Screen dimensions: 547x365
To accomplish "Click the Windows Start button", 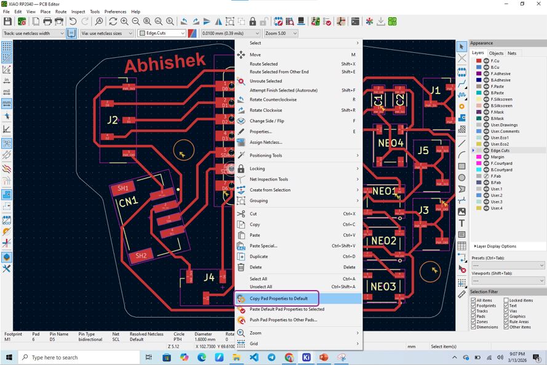I will coord(9,358).
